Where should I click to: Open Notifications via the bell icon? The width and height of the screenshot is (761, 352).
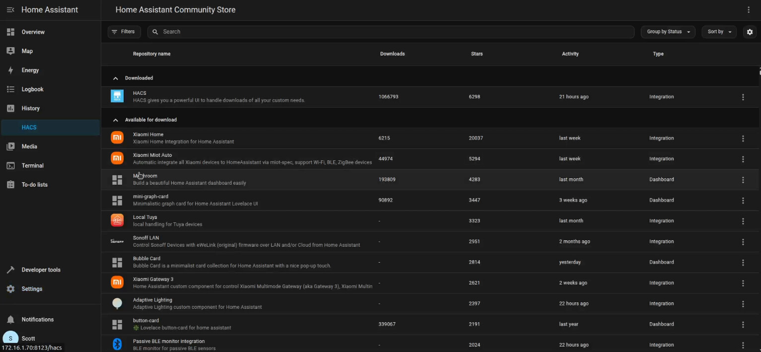click(10, 320)
